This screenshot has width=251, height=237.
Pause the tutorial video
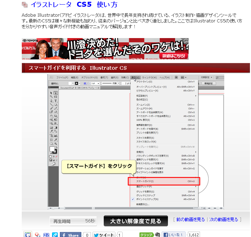pyautogui.click(x=59, y=208)
